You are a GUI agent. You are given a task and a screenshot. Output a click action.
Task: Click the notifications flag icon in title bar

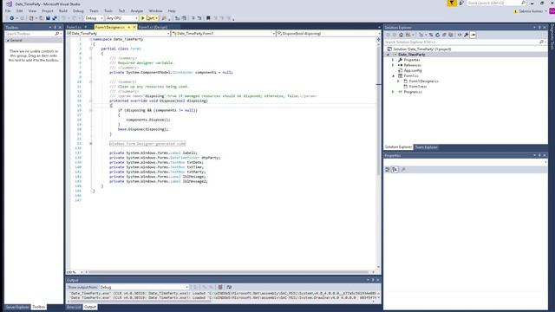click(x=452, y=3)
